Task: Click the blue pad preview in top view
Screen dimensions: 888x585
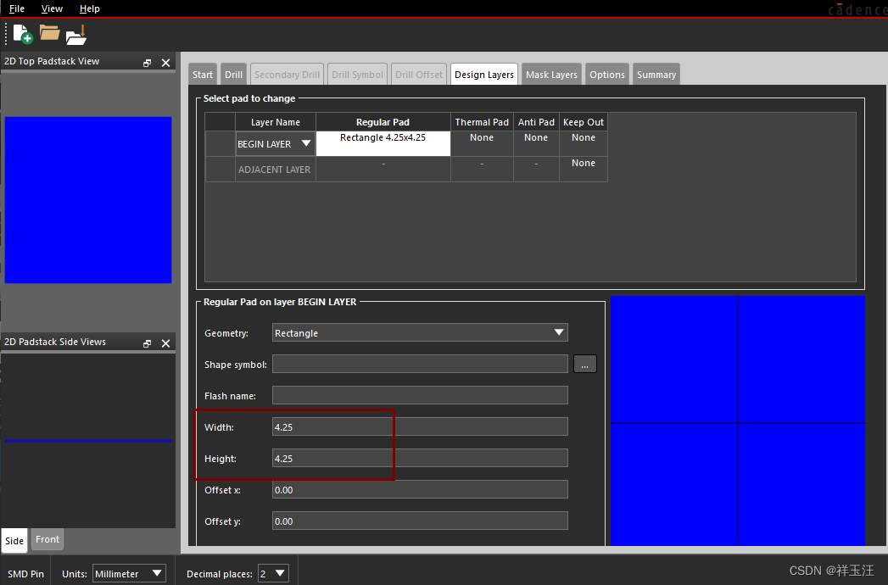Action: (88, 200)
